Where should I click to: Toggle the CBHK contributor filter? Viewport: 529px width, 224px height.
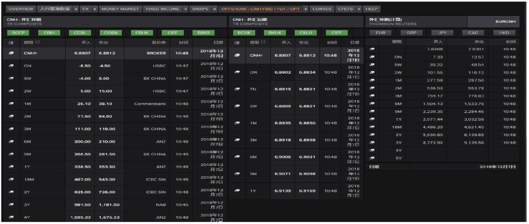pos(142,33)
